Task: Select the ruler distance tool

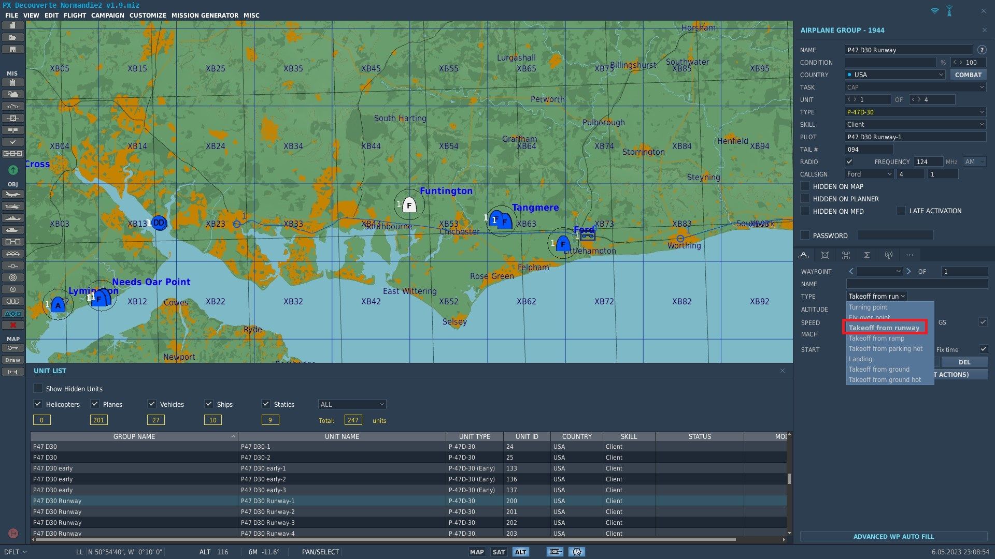Action: [13, 372]
